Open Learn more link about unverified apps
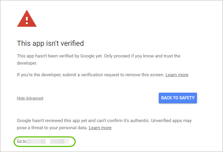This screenshot has height=152, width=223. (100, 128)
